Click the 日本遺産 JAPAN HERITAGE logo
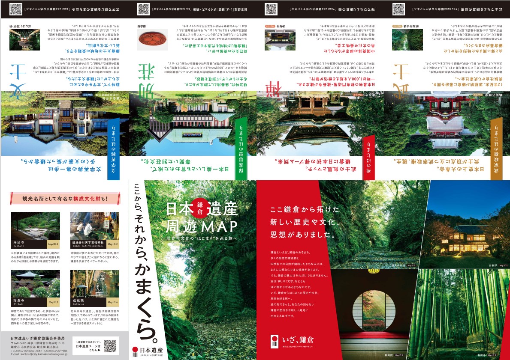Screen dimensions: 510x360 148,351
